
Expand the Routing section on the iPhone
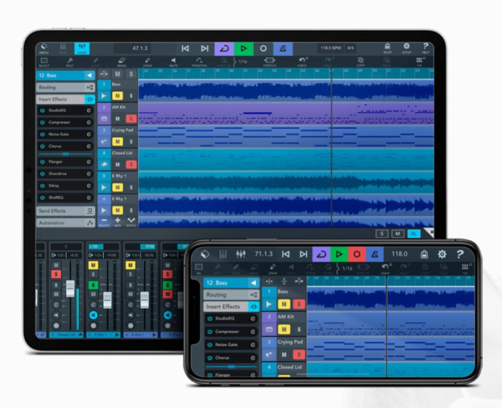pos(231,295)
